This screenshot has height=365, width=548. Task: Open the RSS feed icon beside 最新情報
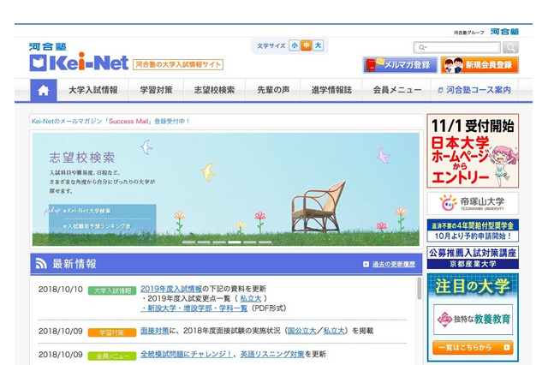[x=41, y=264]
